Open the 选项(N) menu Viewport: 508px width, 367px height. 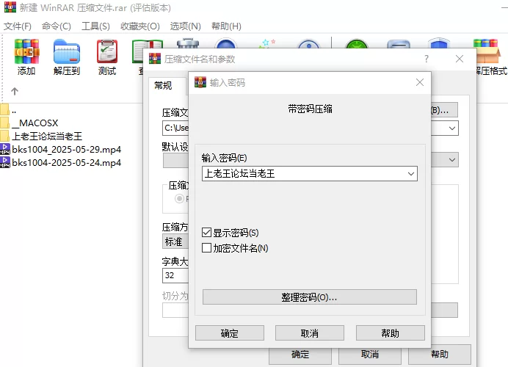185,26
